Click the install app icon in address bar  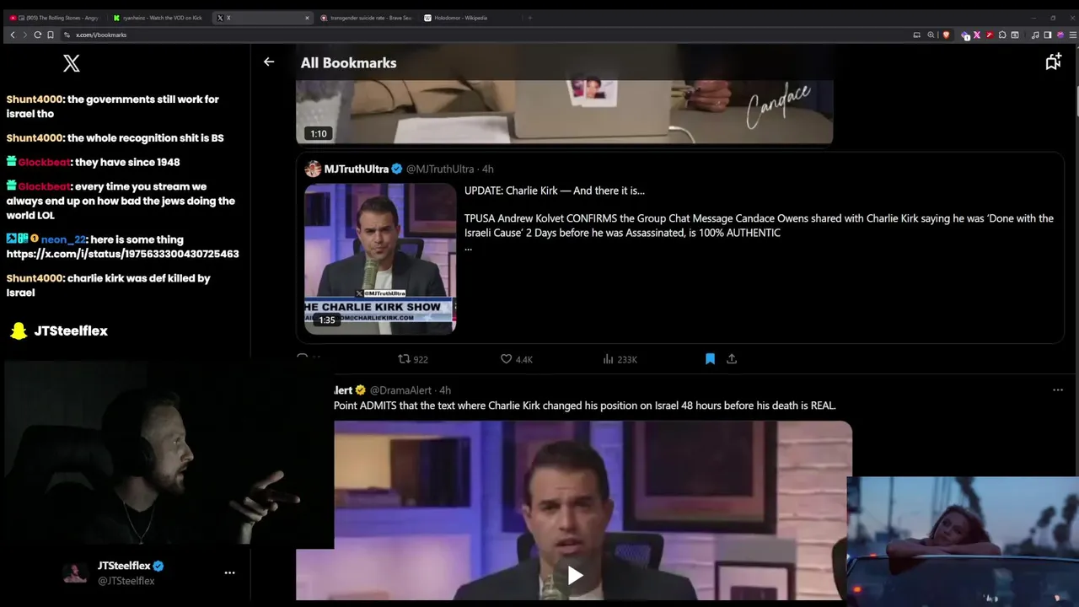click(916, 35)
